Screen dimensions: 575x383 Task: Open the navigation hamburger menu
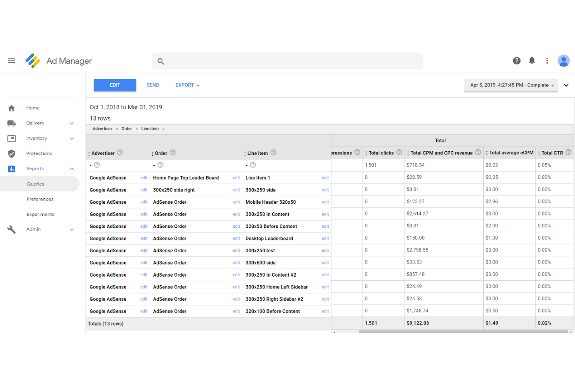(x=11, y=61)
